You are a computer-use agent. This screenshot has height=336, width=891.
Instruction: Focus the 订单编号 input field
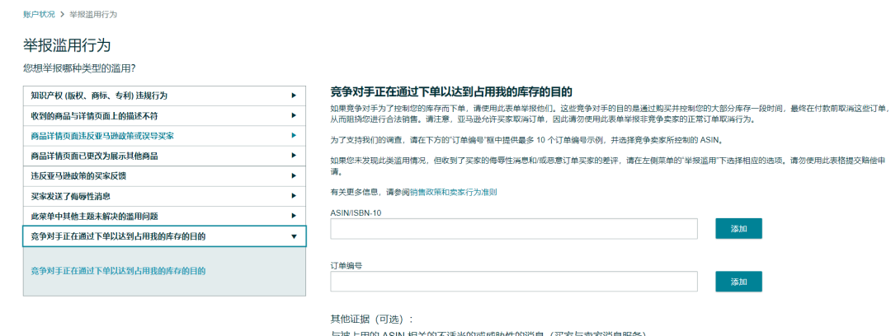pyautogui.click(x=514, y=282)
